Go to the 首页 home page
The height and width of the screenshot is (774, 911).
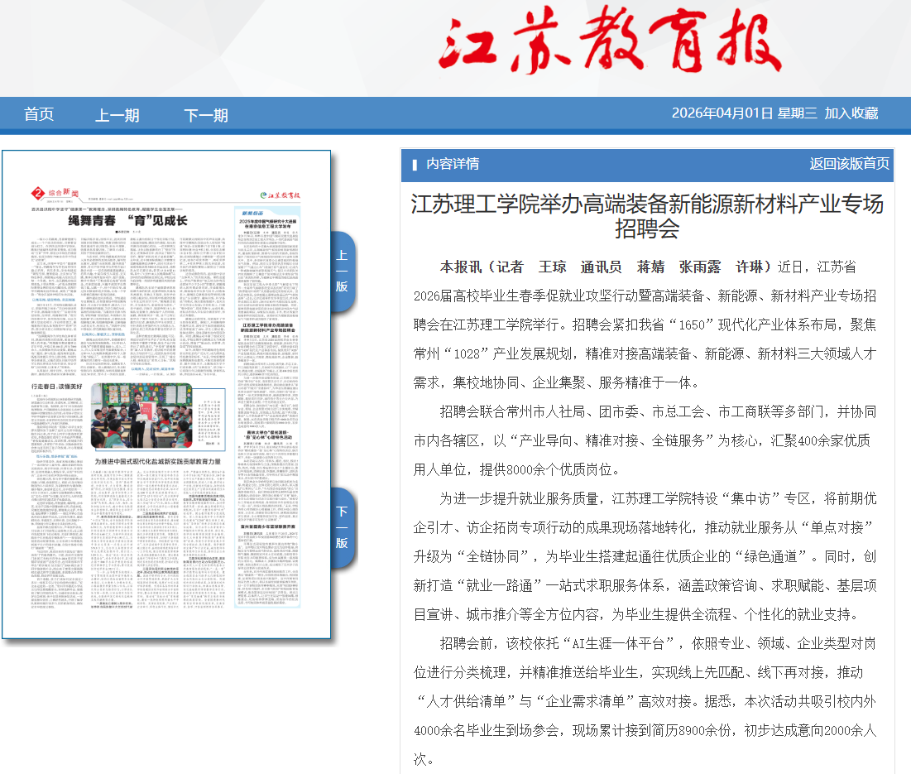point(39,115)
